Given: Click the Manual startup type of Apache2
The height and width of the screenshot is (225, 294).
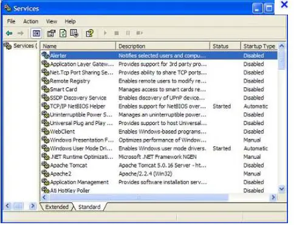Looking at the screenshot, I should coord(252,173).
